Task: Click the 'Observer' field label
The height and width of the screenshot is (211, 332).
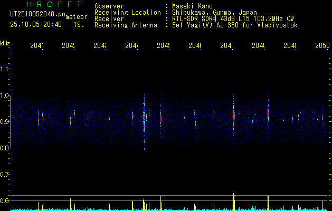Action: [109, 6]
